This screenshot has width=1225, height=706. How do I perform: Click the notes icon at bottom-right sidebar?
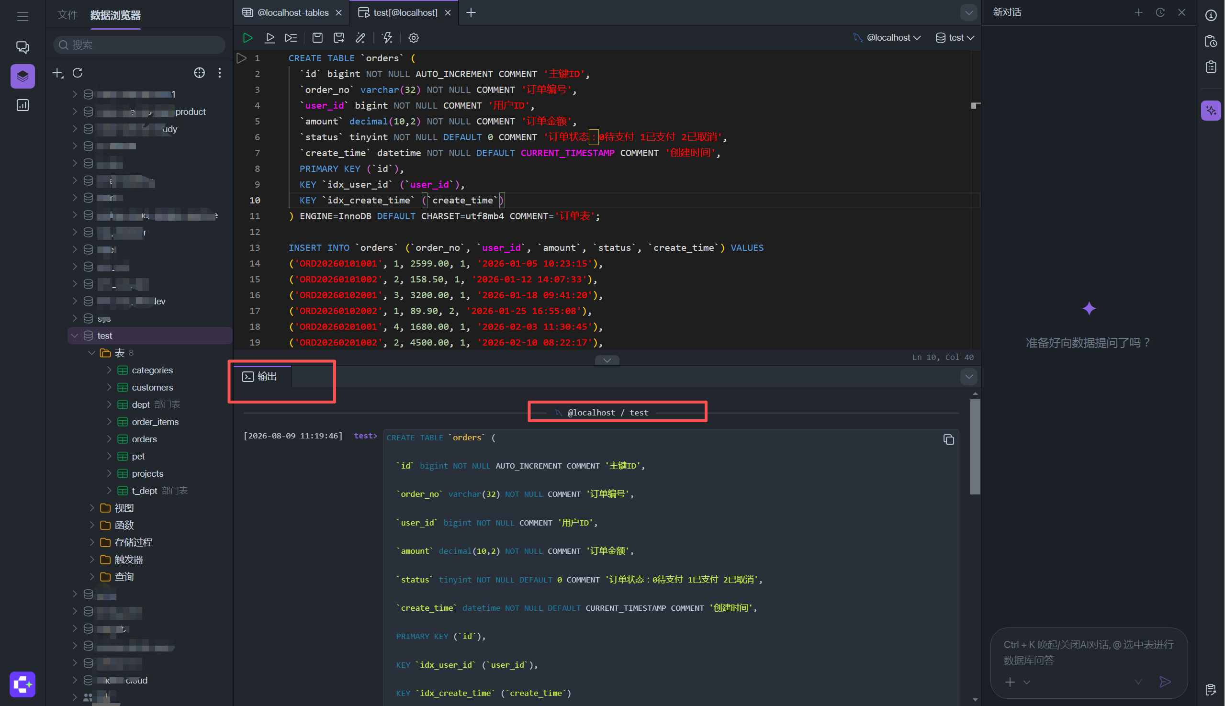point(1211,689)
